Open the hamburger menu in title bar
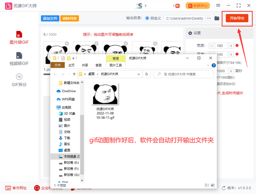The height and width of the screenshot is (194, 256). (218, 6)
